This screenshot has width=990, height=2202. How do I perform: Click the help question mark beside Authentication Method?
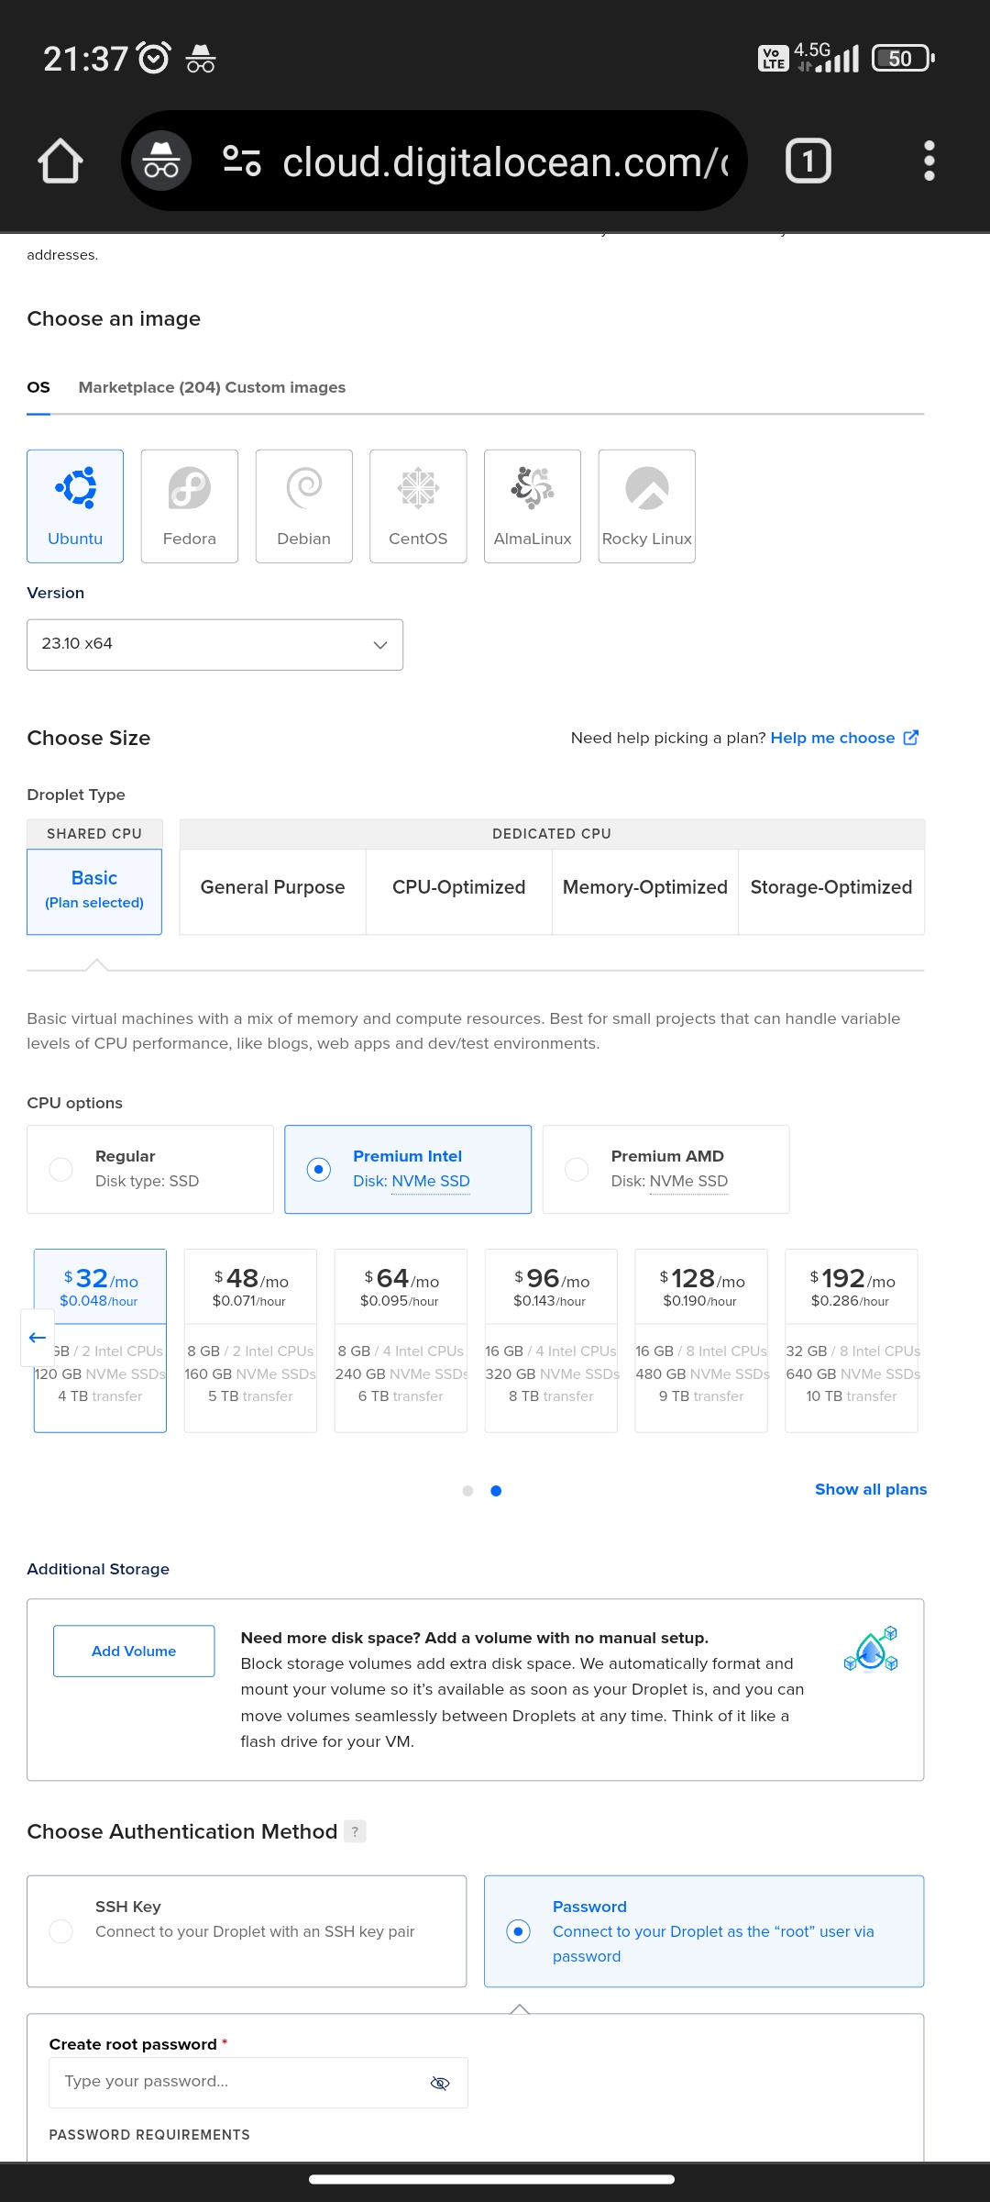tap(355, 1831)
